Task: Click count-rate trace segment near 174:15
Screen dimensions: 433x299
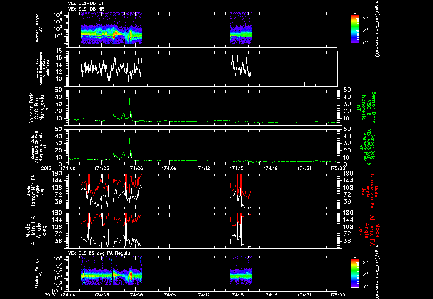Action: click(241, 66)
